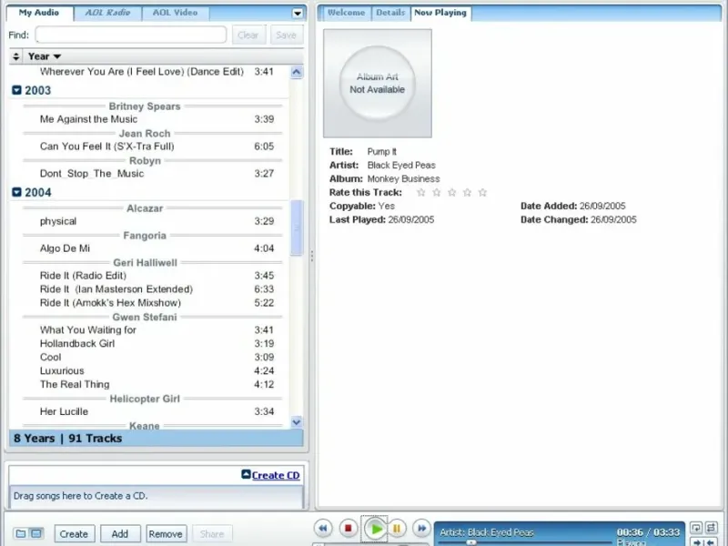Image resolution: width=728 pixels, height=546 pixels.
Task: Collapse the 2004 year group
Action: [16, 192]
